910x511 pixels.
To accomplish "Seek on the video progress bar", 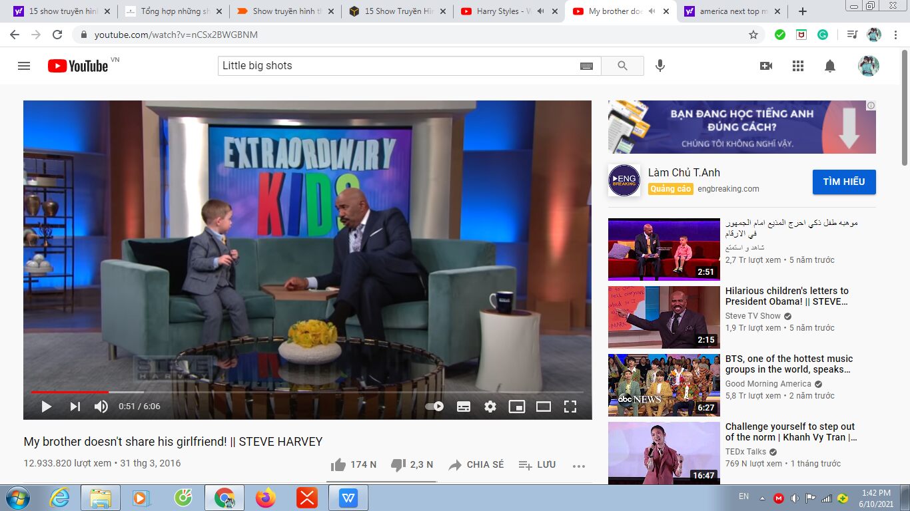I will (307, 392).
